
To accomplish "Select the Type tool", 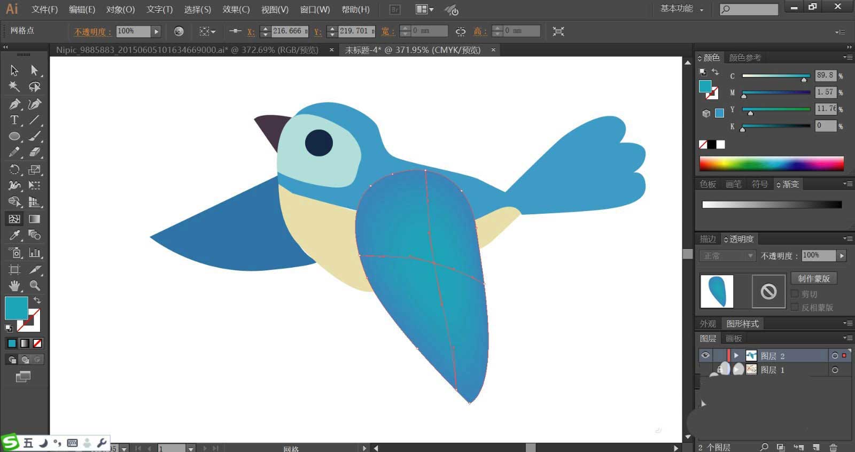I will tap(14, 120).
